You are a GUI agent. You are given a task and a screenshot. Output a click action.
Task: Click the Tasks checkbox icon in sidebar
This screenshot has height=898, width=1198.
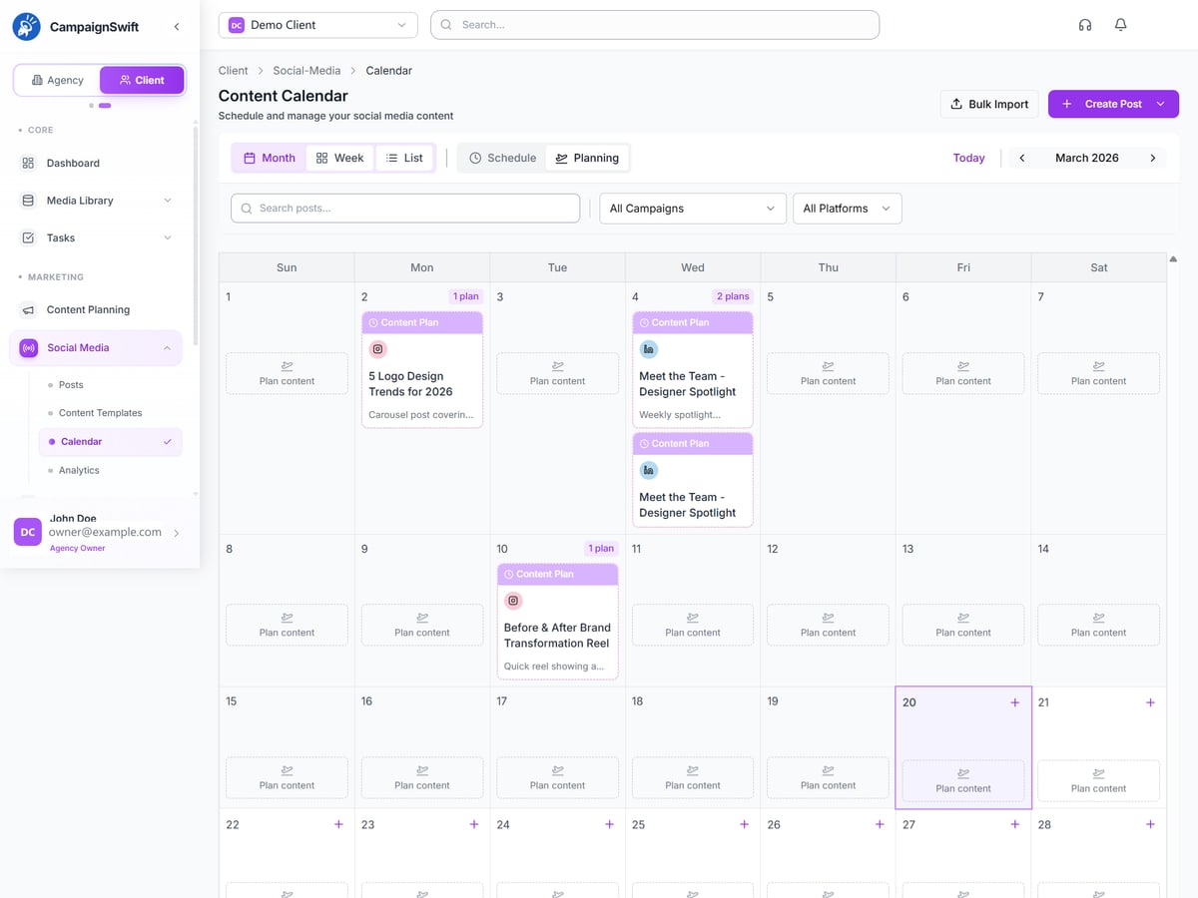click(x=28, y=237)
